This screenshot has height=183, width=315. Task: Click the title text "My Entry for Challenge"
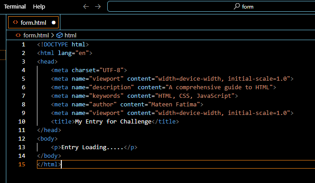point(113,122)
